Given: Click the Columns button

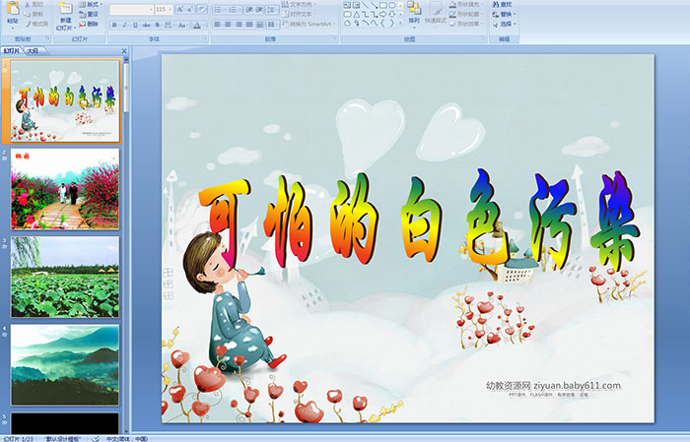Looking at the screenshot, I should point(272,25).
